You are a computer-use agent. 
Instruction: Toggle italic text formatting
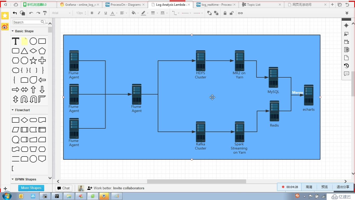(99, 13)
